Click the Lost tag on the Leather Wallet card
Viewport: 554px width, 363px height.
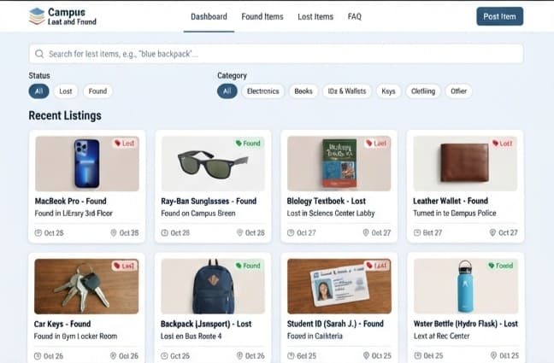click(x=503, y=143)
